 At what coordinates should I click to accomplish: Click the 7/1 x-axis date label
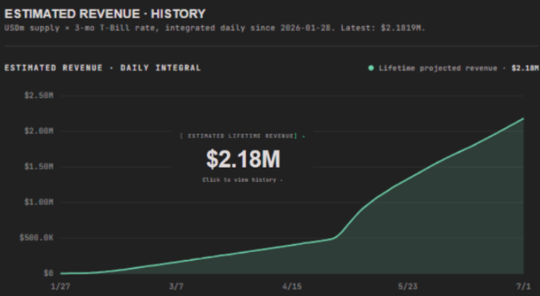pyautogui.click(x=523, y=286)
